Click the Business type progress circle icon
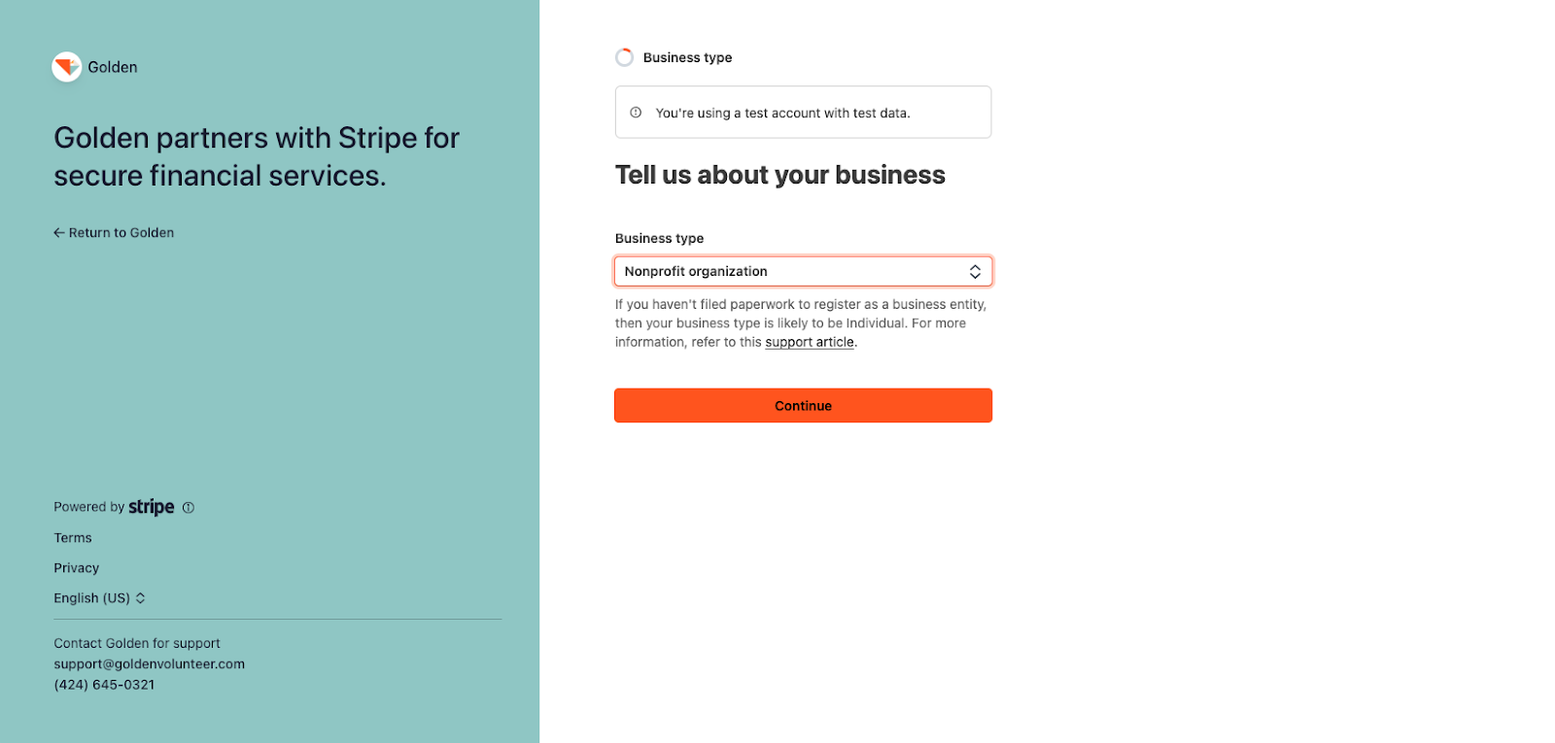The height and width of the screenshot is (743, 1555). [x=625, y=58]
